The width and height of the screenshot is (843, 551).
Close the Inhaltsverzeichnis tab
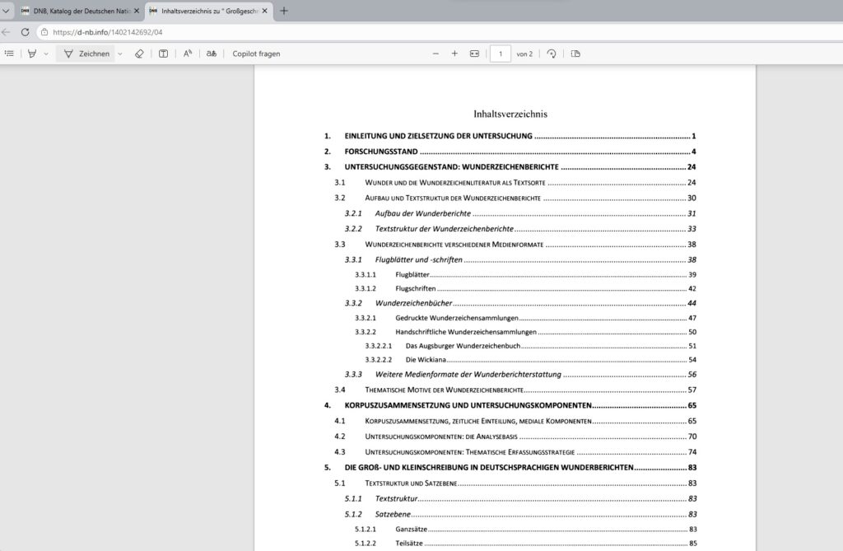264,11
